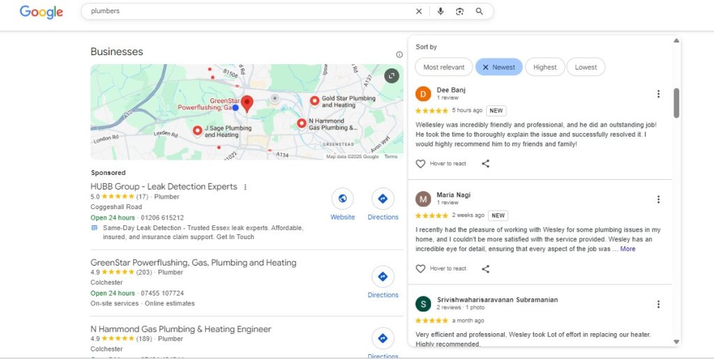The width and height of the screenshot is (714, 359).
Task: Open options menu for Srivishwaharisaravanan review
Action: [x=658, y=304]
